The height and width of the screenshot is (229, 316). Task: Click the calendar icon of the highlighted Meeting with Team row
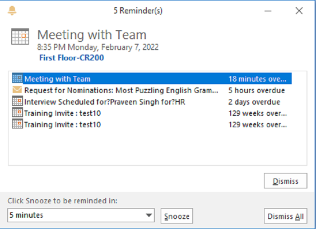coord(17,78)
